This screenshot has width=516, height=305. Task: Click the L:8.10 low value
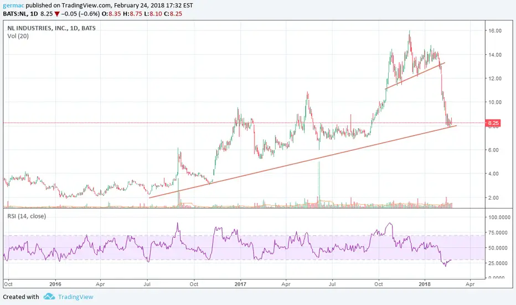153,14
